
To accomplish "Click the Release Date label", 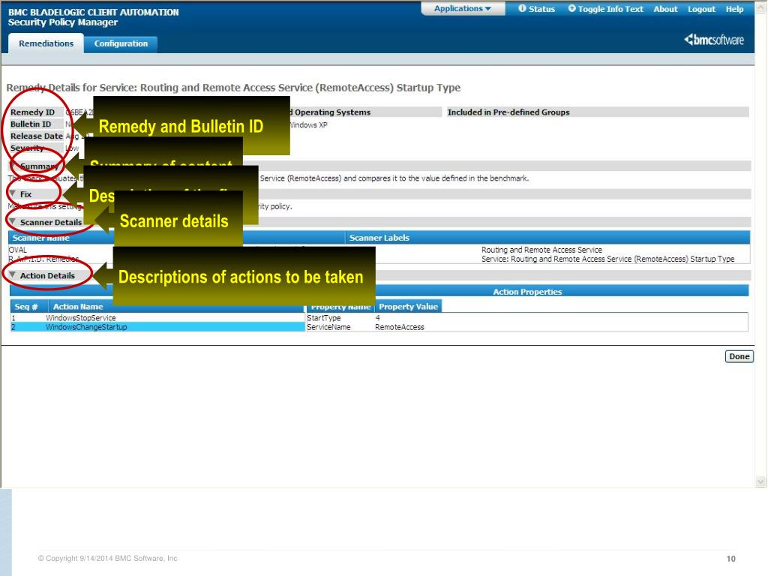I will (37, 136).
